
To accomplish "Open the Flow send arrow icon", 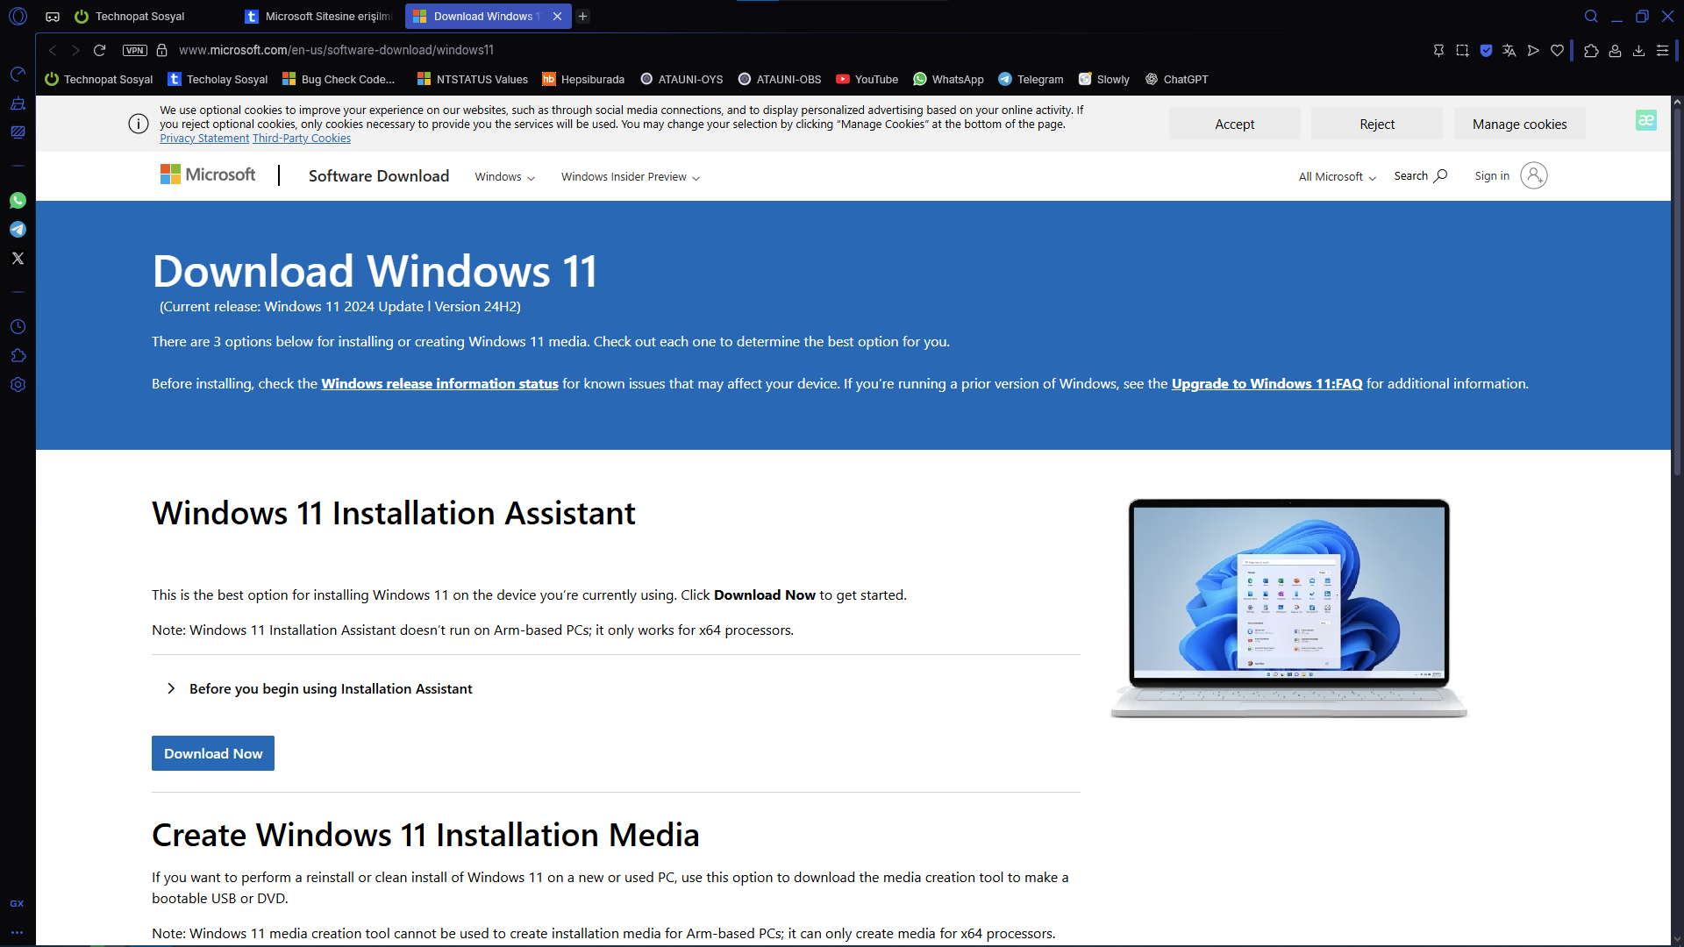I will tap(1533, 51).
